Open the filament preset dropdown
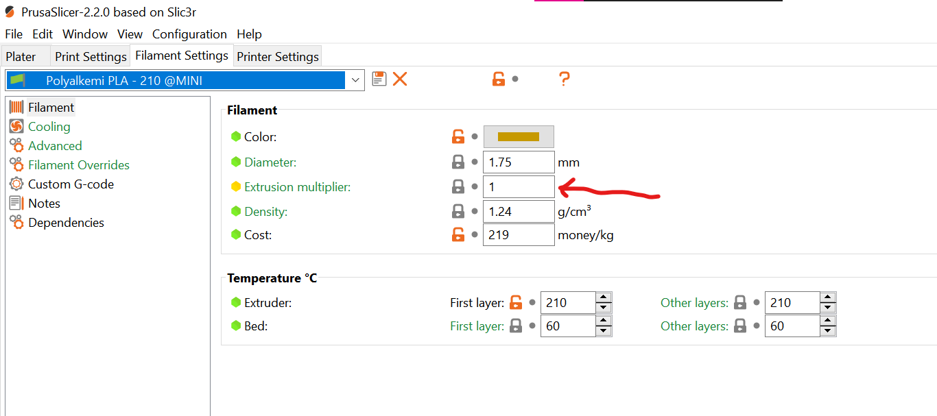Screen dimensions: 937x416 coord(355,79)
